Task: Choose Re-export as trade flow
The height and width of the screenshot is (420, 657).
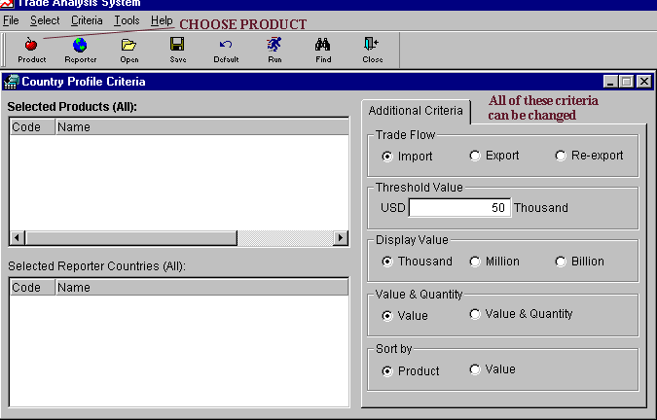Action: coord(561,156)
